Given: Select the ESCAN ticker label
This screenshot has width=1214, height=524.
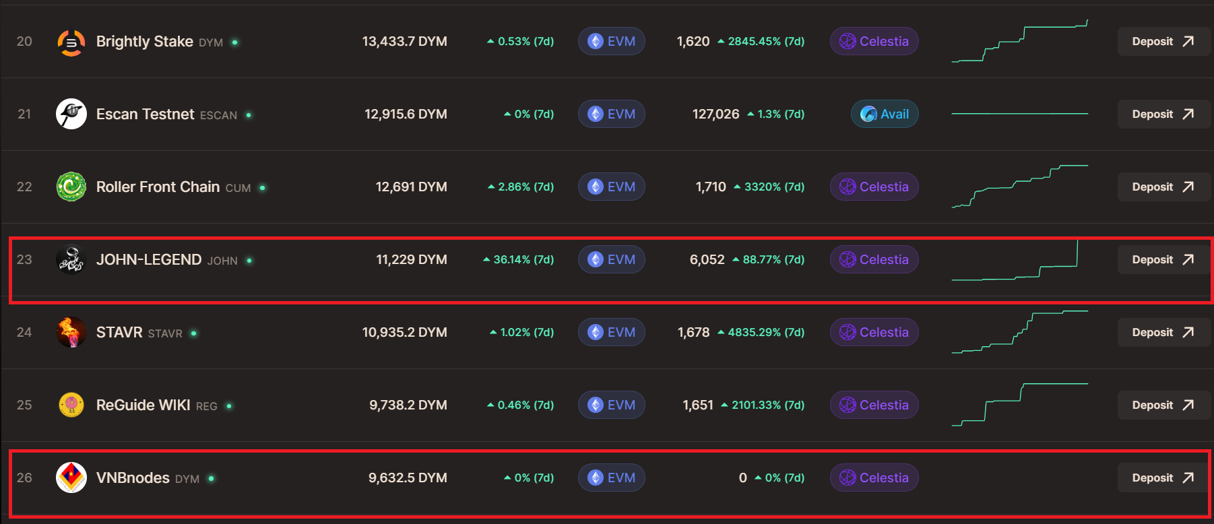Looking at the screenshot, I should tap(218, 115).
